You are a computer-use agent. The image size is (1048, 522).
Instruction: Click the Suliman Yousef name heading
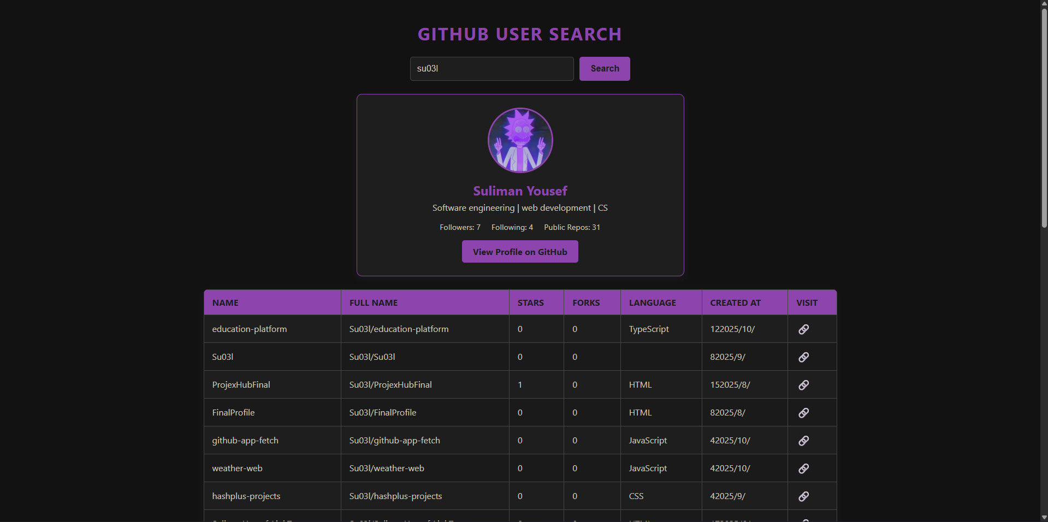520,191
